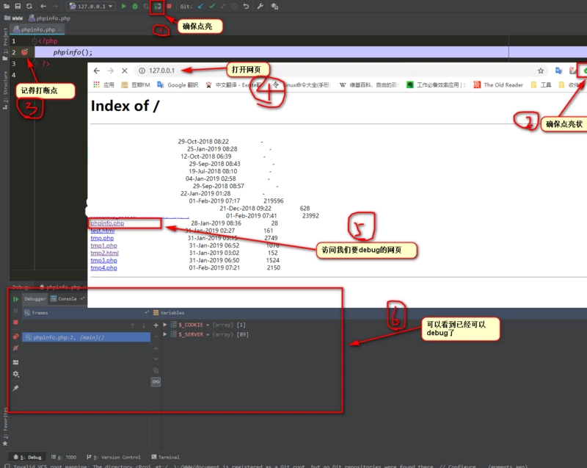This screenshot has height=468, width=587.
Task: Click View Breakpoints icon in debug sidebar
Action: 15,337
